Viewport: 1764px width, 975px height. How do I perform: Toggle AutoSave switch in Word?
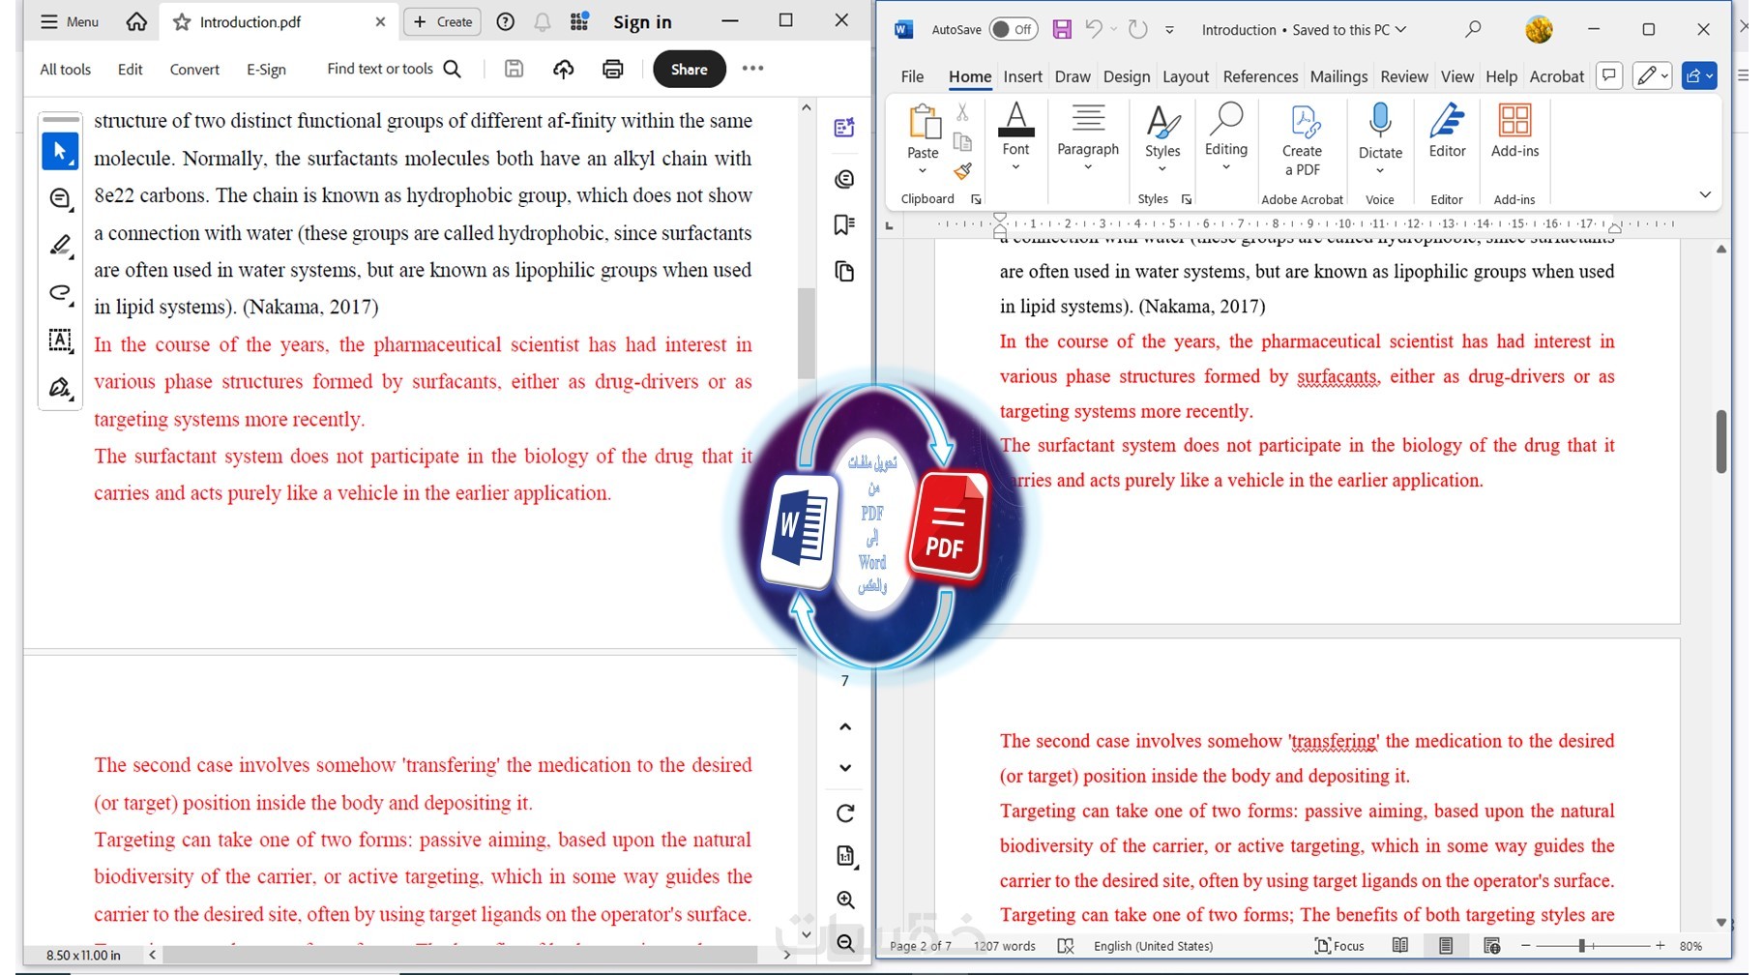pyautogui.click(x=1014, y=30)
